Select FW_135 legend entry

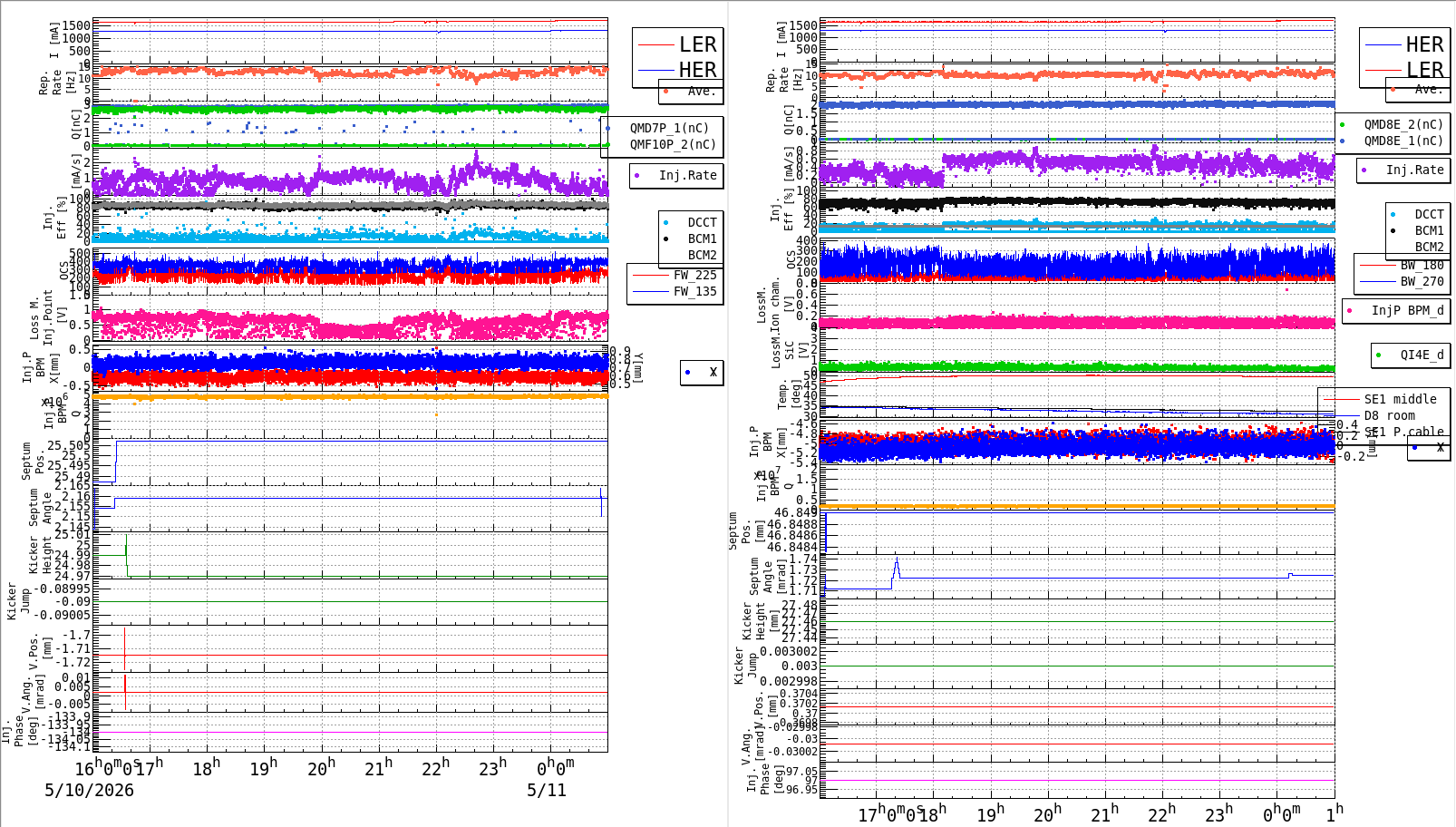(x=675, y=291)
